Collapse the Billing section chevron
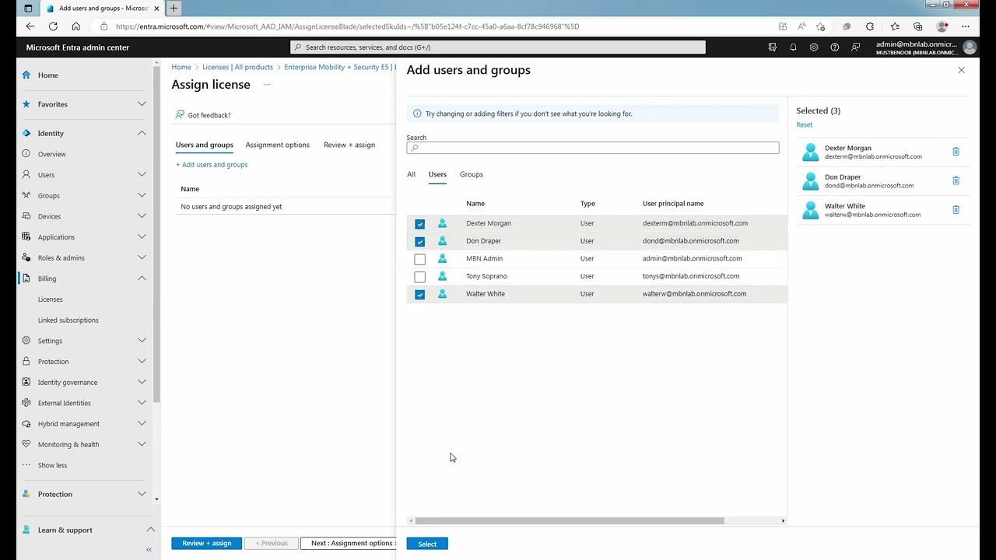This screenshot has height=560, width=996. click(x=142, y=278)
